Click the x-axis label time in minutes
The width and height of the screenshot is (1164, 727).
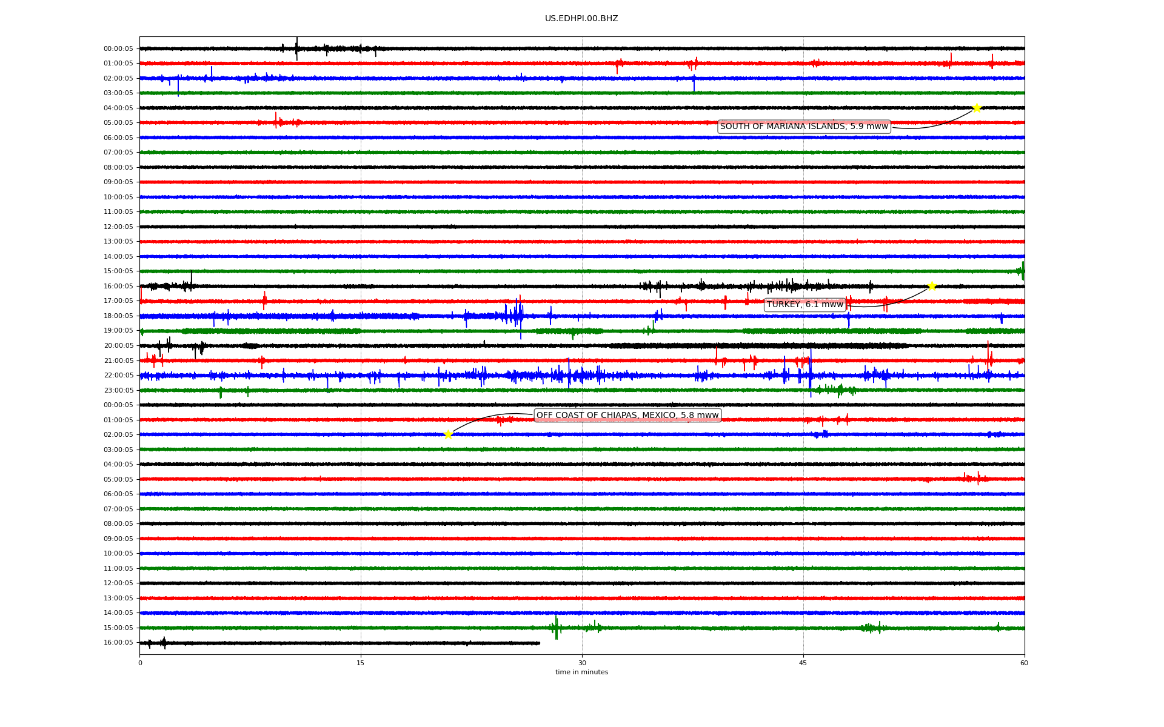point(581,672)
